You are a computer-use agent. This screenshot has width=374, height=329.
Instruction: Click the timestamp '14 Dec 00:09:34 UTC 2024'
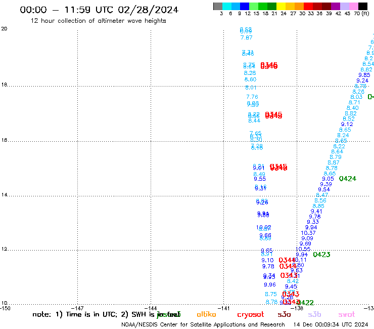(x=331, y=324)
